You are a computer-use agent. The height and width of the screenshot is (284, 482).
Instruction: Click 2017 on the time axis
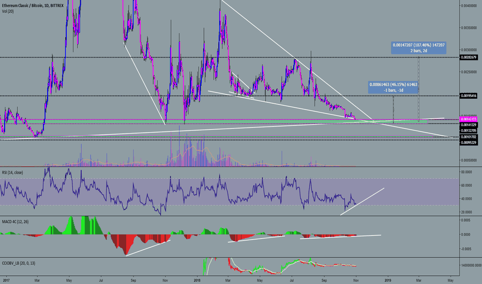(x=5, y=280)
